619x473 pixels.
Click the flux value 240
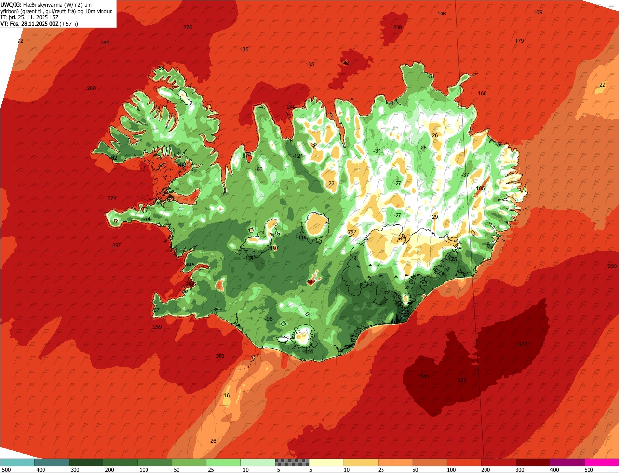click(x=291, y=107)
